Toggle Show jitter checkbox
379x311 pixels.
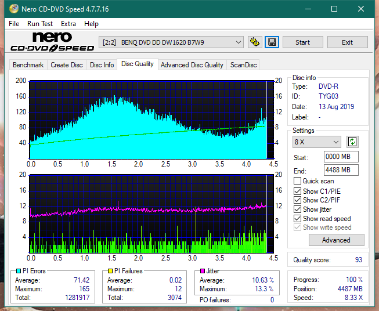(x=297, y=209)
